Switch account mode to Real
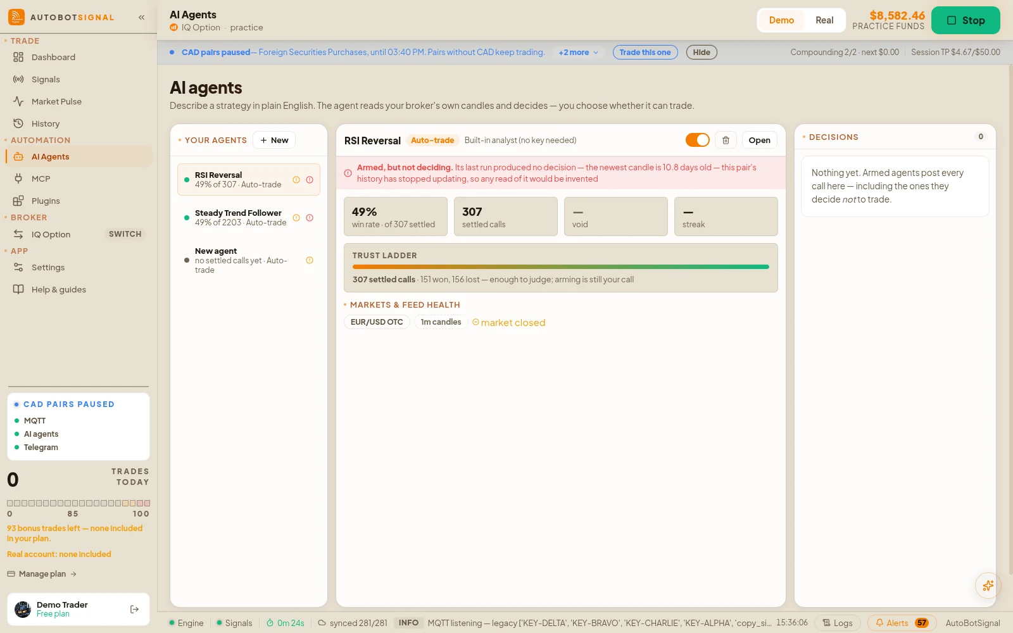Image resolution: width=1013 pixels, height=633 pixels. click(x=824, y=20)
